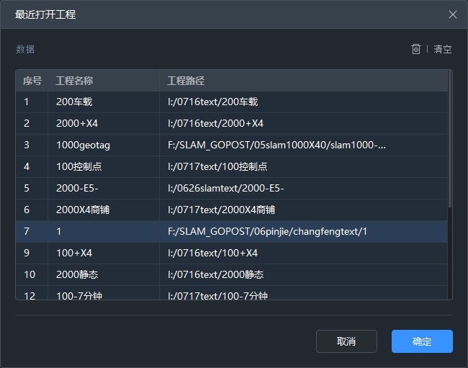Image resolution: width=468 pixels, height=368 pixels.
Task: Click the 清空 text link
Action: click(442, 50)
